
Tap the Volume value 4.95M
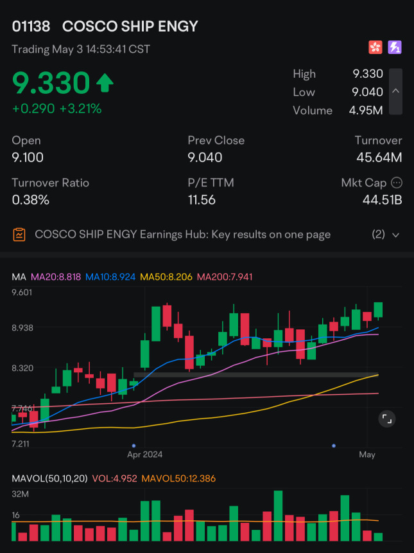366,111
